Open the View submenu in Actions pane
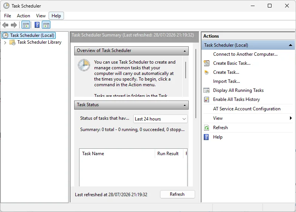 point(248,118)
